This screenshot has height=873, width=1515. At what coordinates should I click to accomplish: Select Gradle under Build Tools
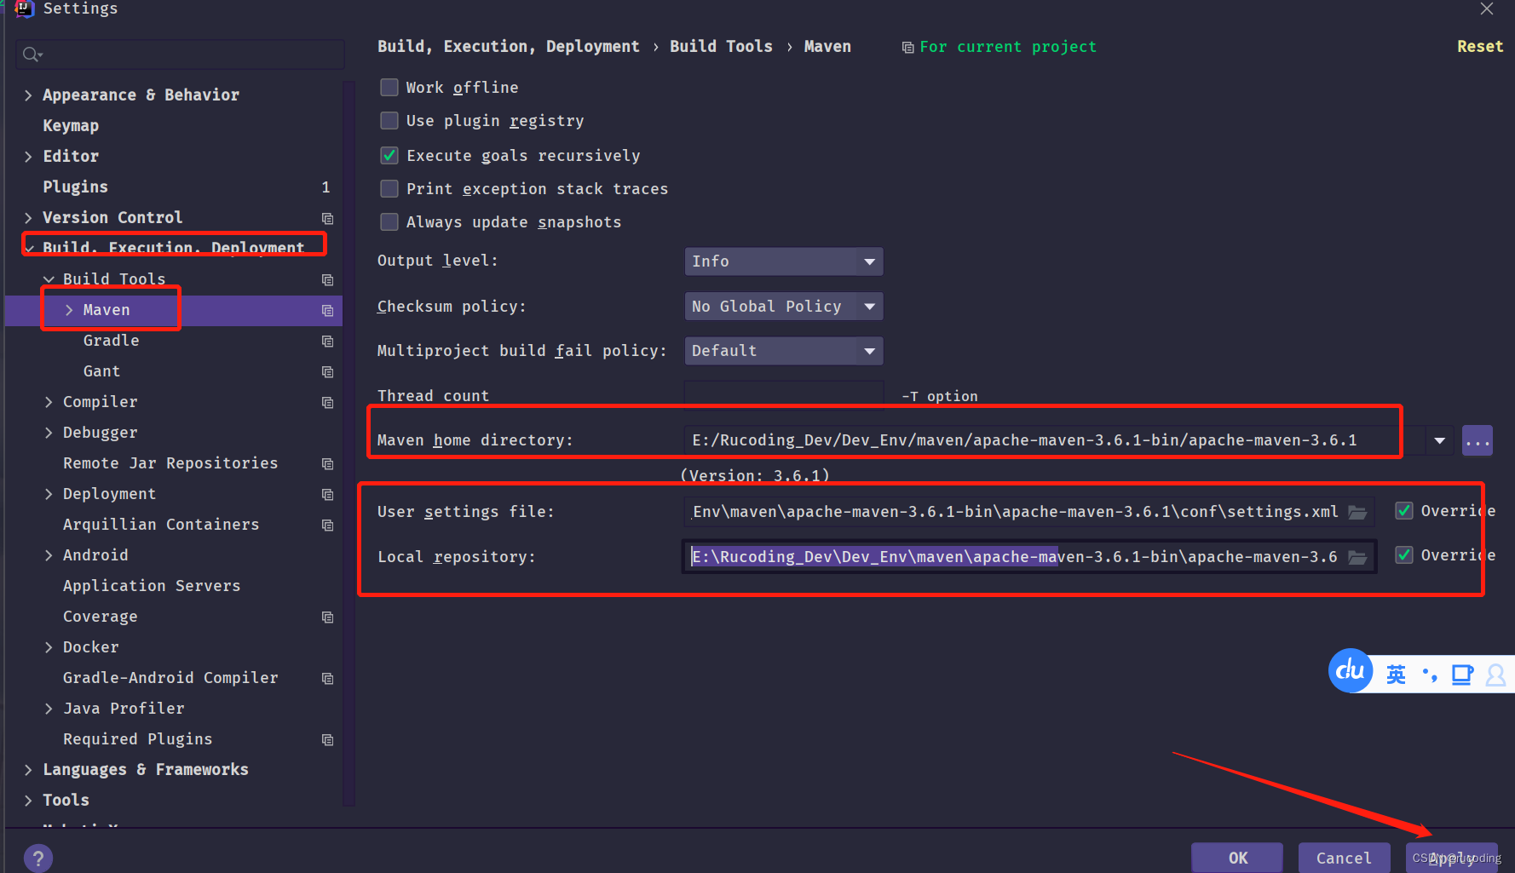point(111,340)
